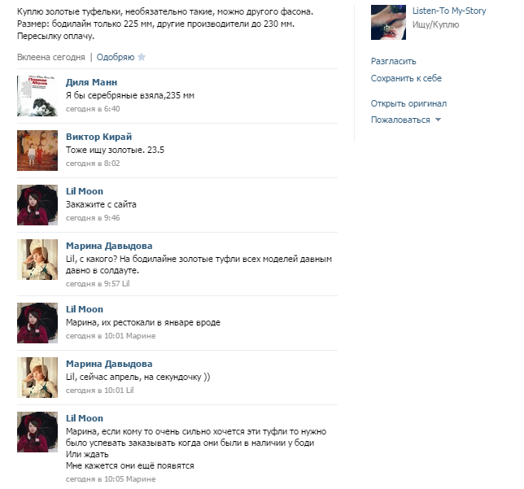The width and height of the screenshot is (524, 489).
Task: Click Lil Moon name on last comment
Action: coord(85,418)
